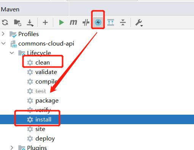Viewport: 194px width, 150px height.
Task: Expand the Profiles node
Action: tap(3, 34)
